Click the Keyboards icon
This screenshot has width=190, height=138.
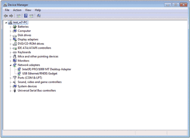[15, 52]
